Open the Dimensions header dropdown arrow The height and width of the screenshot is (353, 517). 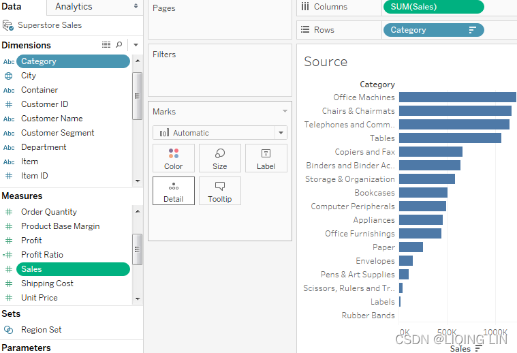tap(136, 45)
